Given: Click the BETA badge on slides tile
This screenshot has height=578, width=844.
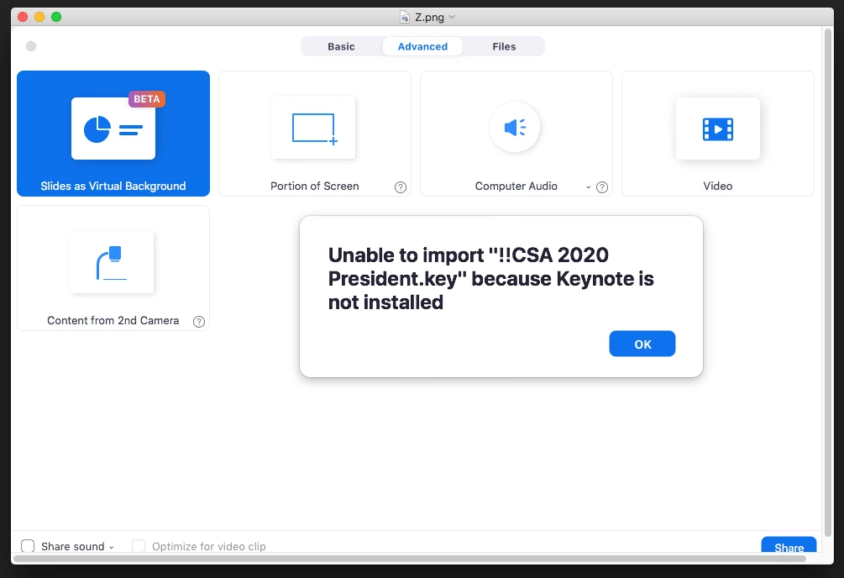Looking at the screenshot, I should (146, 99).
